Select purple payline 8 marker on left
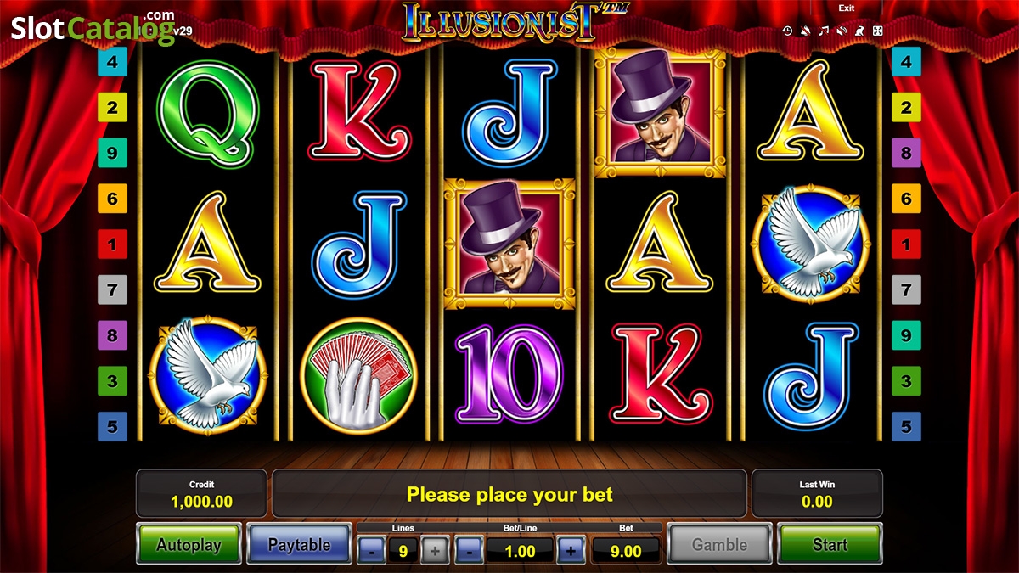 112,335
